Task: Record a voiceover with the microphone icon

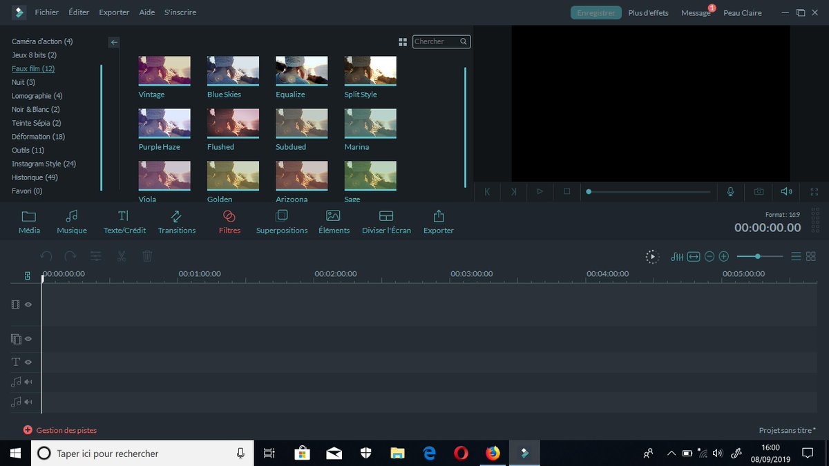Action: [x=730, y=191]
